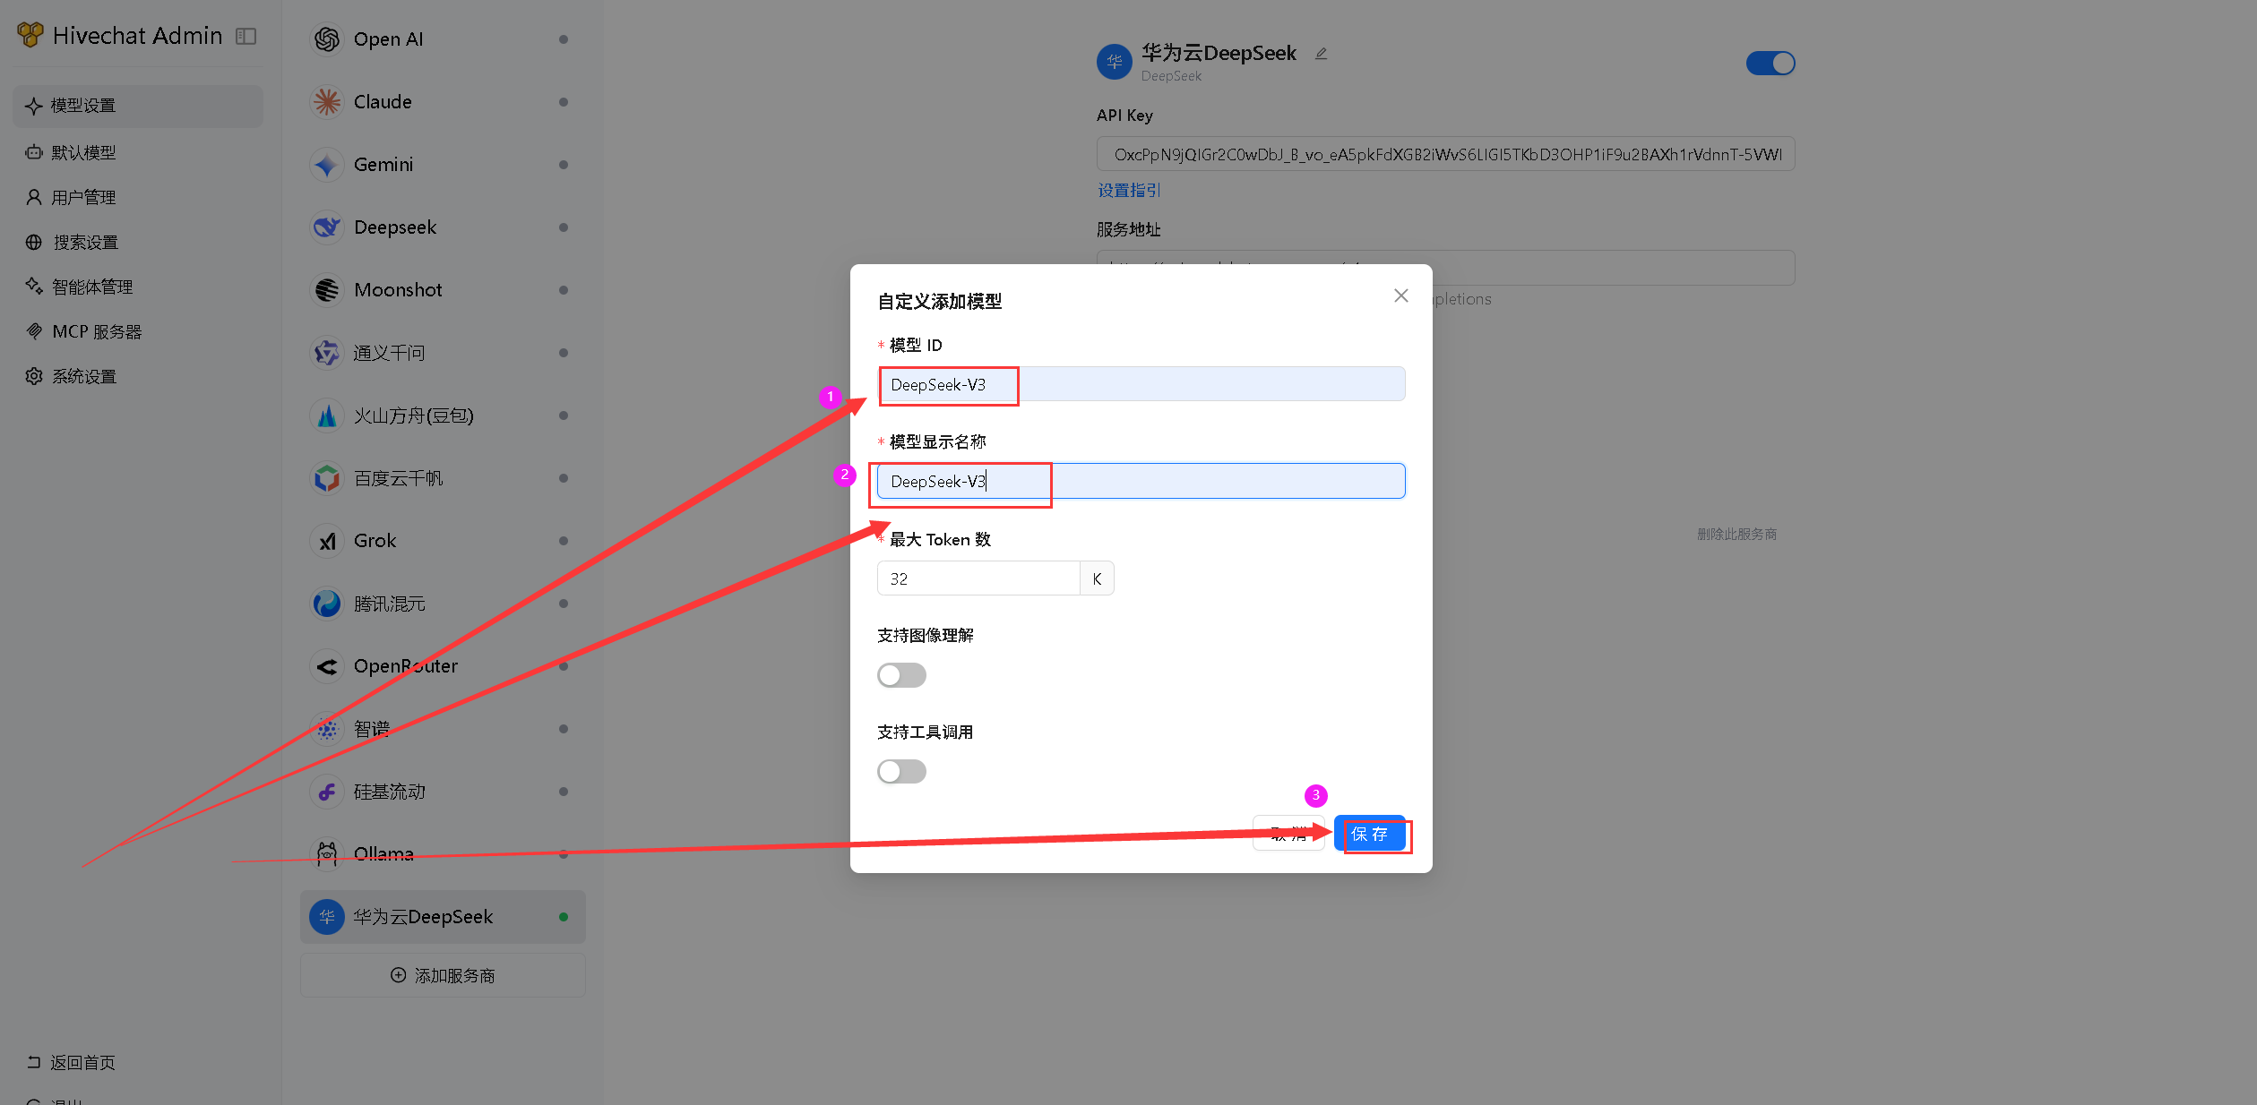Click the Gemini status dot

[x=563, y=165]
